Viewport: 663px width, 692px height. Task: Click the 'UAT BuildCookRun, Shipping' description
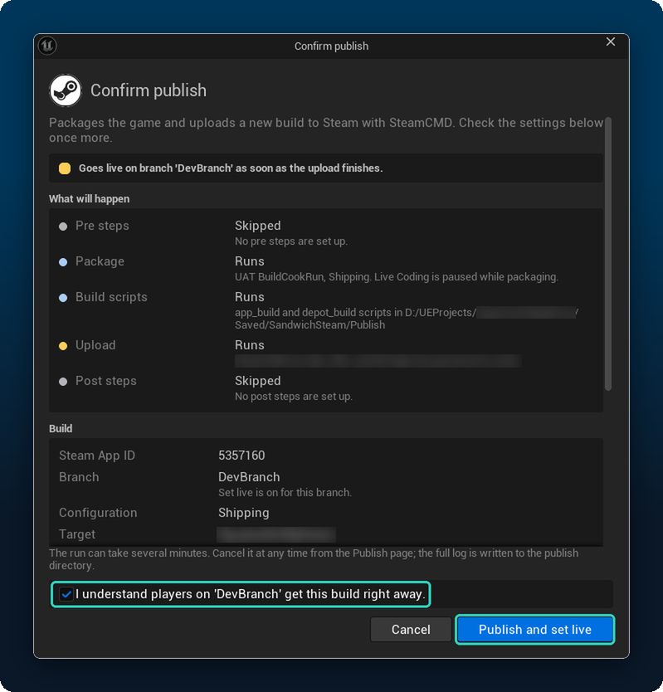pyautogui.click(x=397, y=276)
